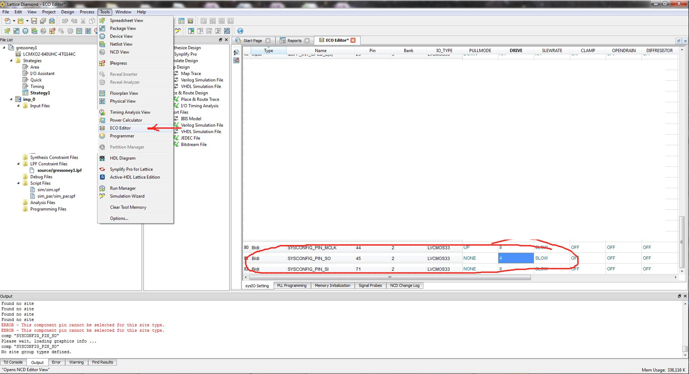Click the Stop process toolbar icon

[231, 21]
